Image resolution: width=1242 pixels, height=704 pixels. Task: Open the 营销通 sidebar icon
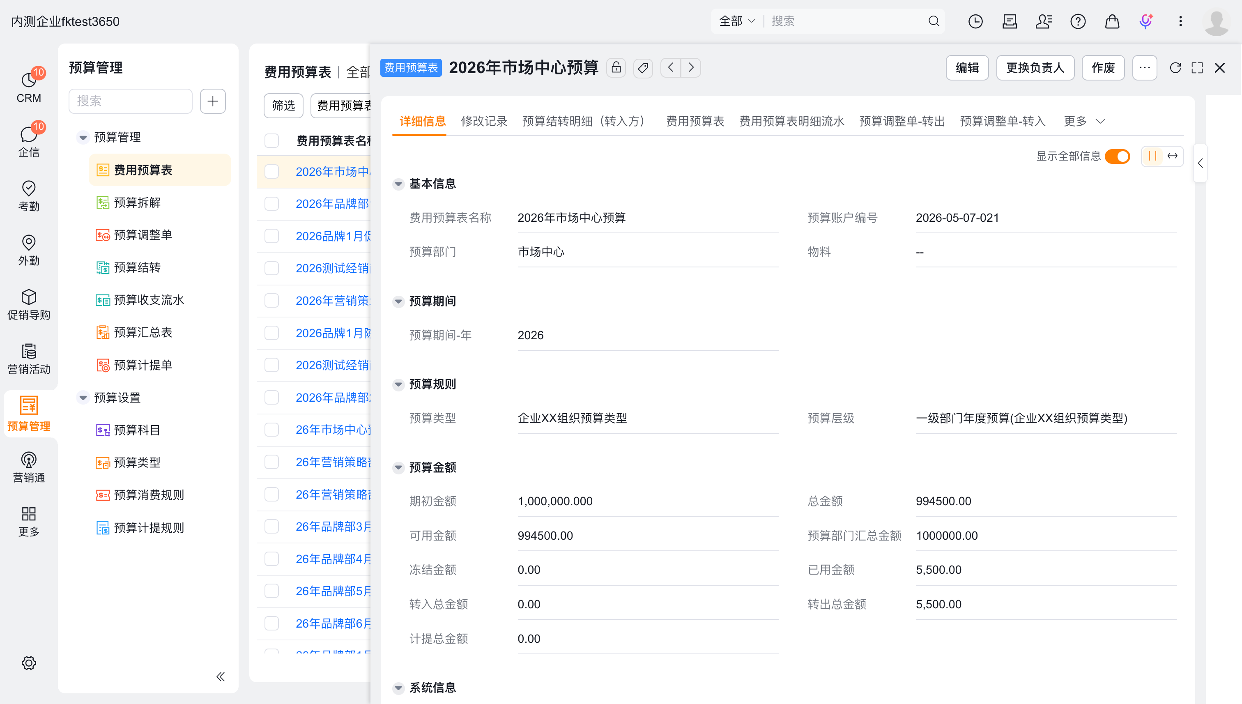pos(28,467)
